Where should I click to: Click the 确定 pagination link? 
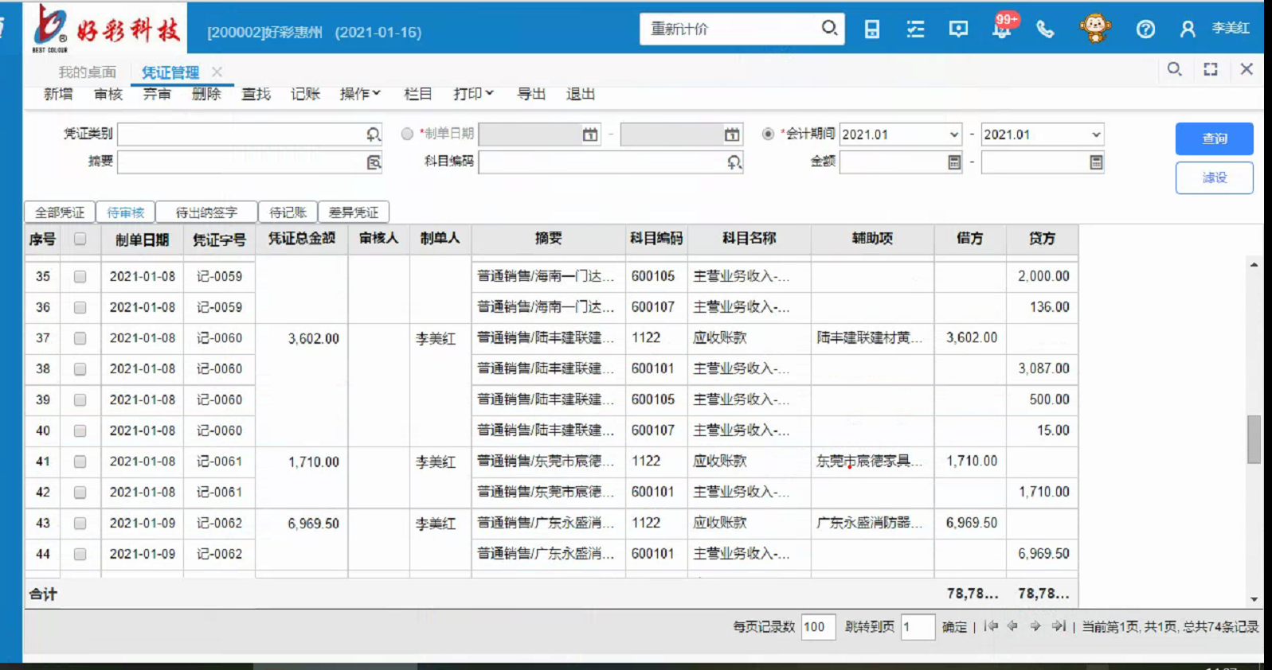pos(954,627)
